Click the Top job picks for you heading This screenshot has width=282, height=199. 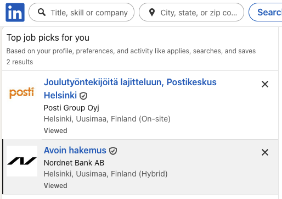point(48,38)
